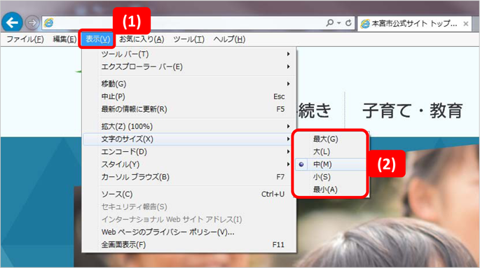This screenshot has width=480, height=268.
Task: Click the Internet Explorer page icon in address bar
Action: [x=48, y=22]
